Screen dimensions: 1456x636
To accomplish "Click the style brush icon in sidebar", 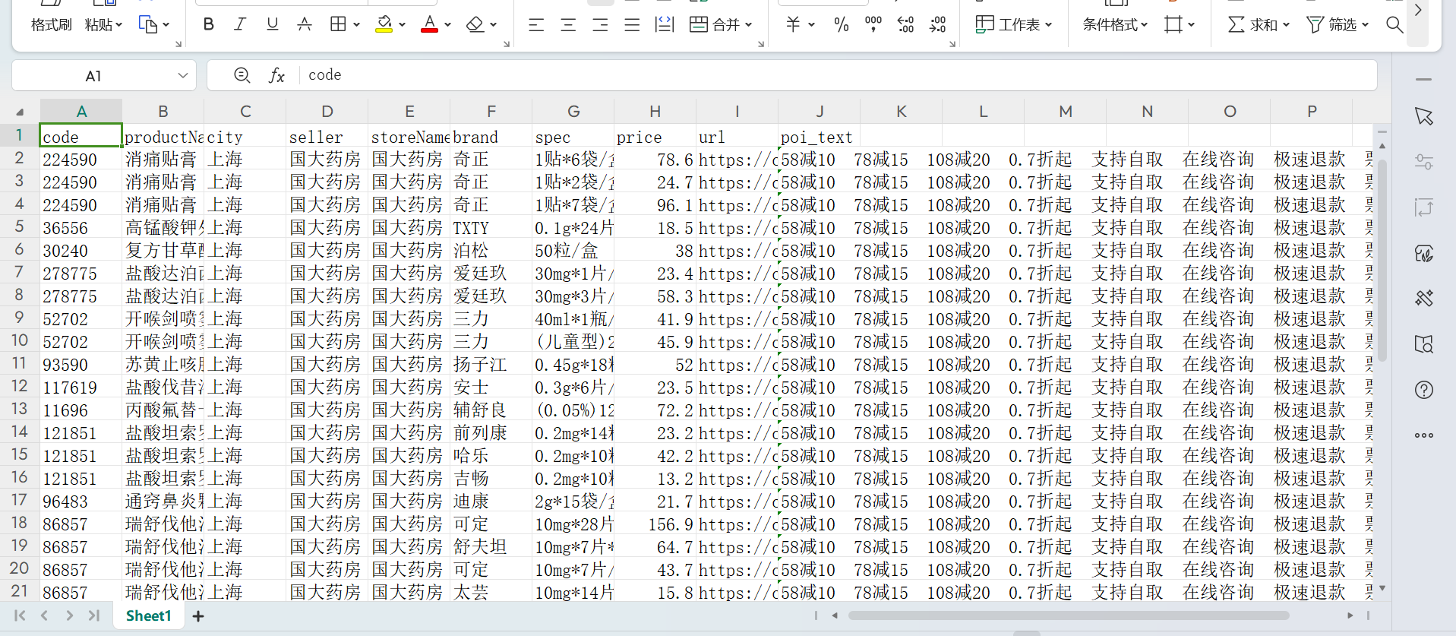I will click(x=1424, y=253).
